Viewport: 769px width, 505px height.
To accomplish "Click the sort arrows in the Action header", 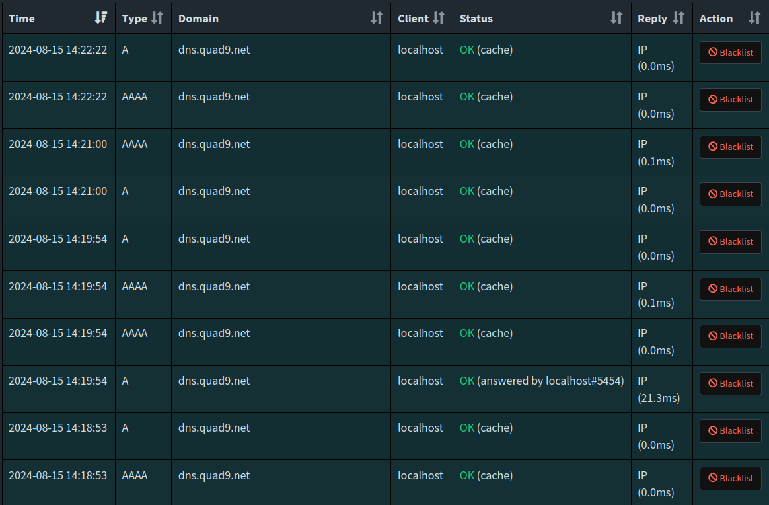I will (x=754, y=18).
